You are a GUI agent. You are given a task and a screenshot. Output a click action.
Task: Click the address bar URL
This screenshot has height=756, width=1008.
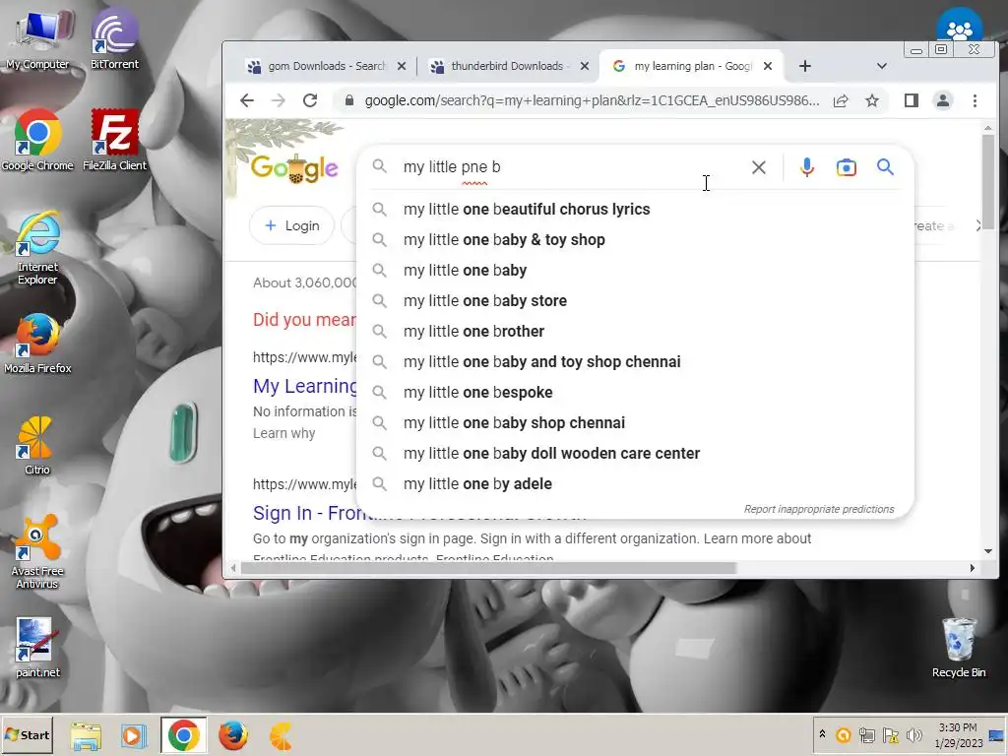coord(592,100)
